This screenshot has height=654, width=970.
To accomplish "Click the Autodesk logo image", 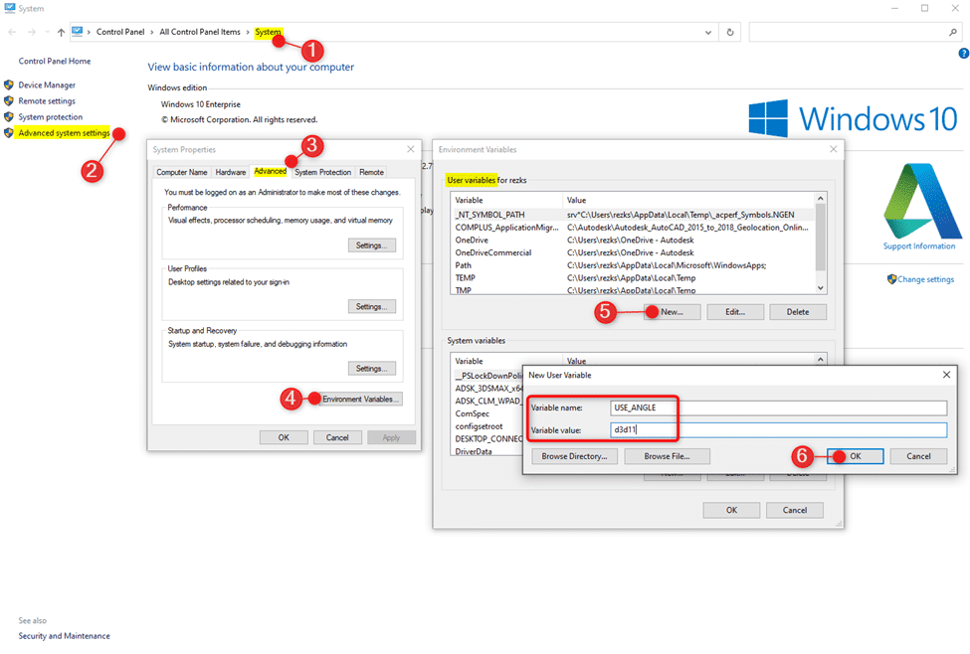I will pyautogui.click(x=922, y=201).
